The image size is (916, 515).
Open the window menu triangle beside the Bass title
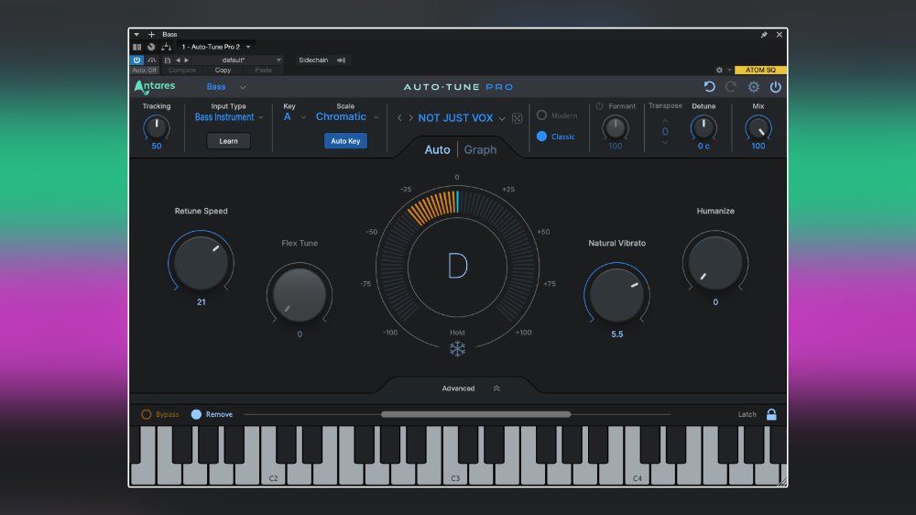coord(136,35)
